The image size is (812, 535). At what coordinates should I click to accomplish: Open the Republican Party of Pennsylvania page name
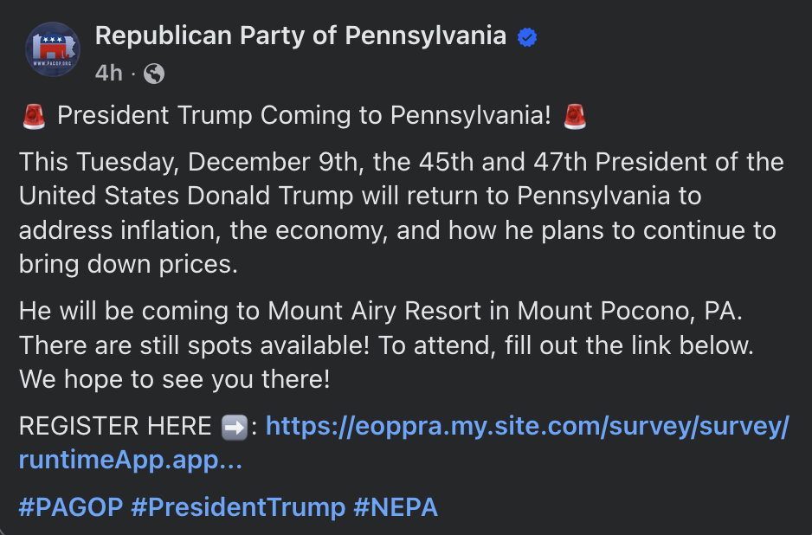300,35
